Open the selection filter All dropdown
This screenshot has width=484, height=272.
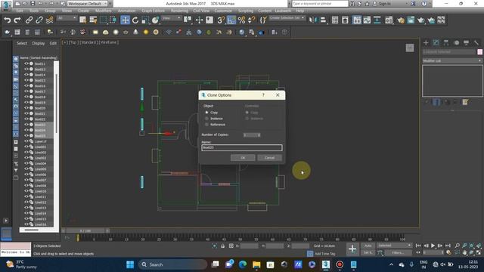67,18
